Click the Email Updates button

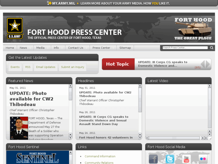coord(46,67)
